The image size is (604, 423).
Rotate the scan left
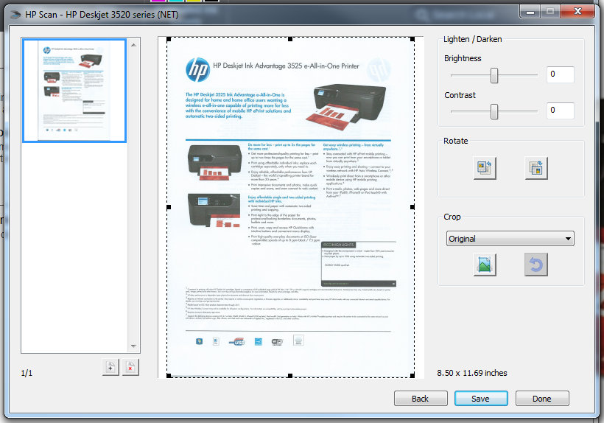click(x=485, y=168)
